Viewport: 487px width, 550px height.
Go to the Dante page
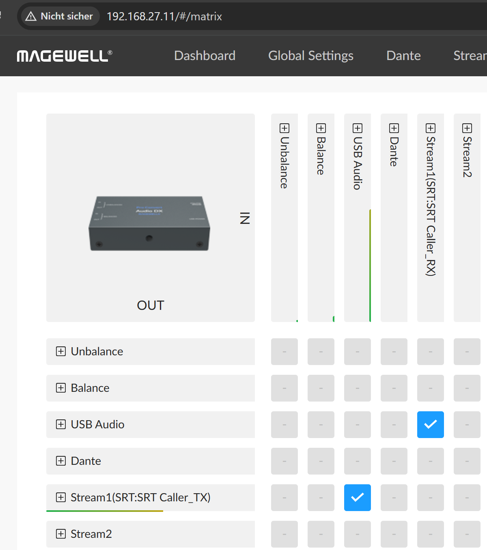tap(403, 56)
